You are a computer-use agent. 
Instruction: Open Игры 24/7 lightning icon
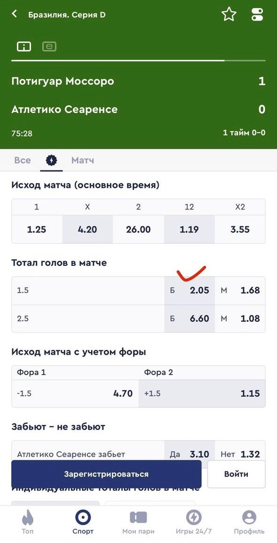click(193, 522)
